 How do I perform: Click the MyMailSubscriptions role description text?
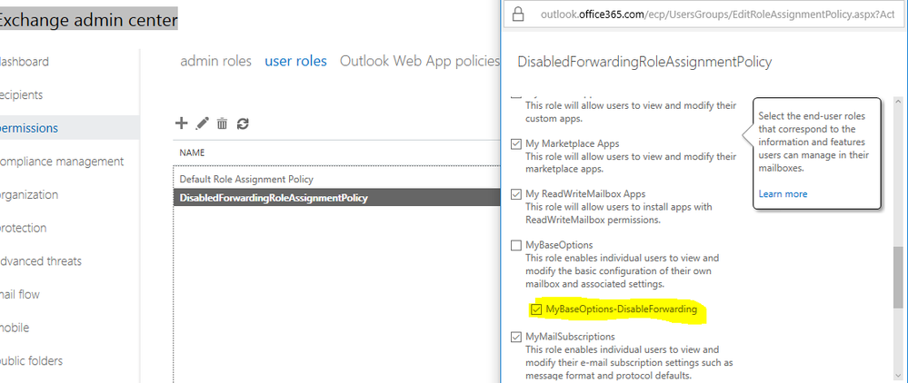click(x=630, y=363)
